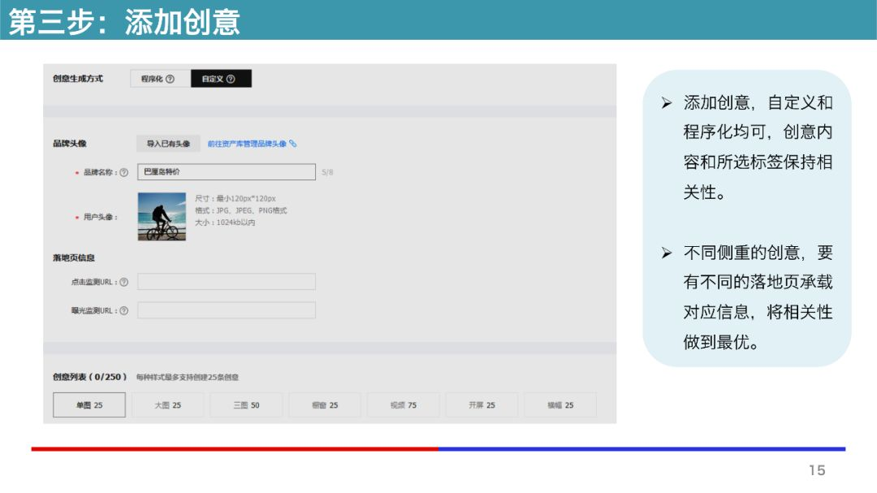The image size is (877, 493).
Task: Open the 三图 50 creative tab
Action: tap(246, 404)
